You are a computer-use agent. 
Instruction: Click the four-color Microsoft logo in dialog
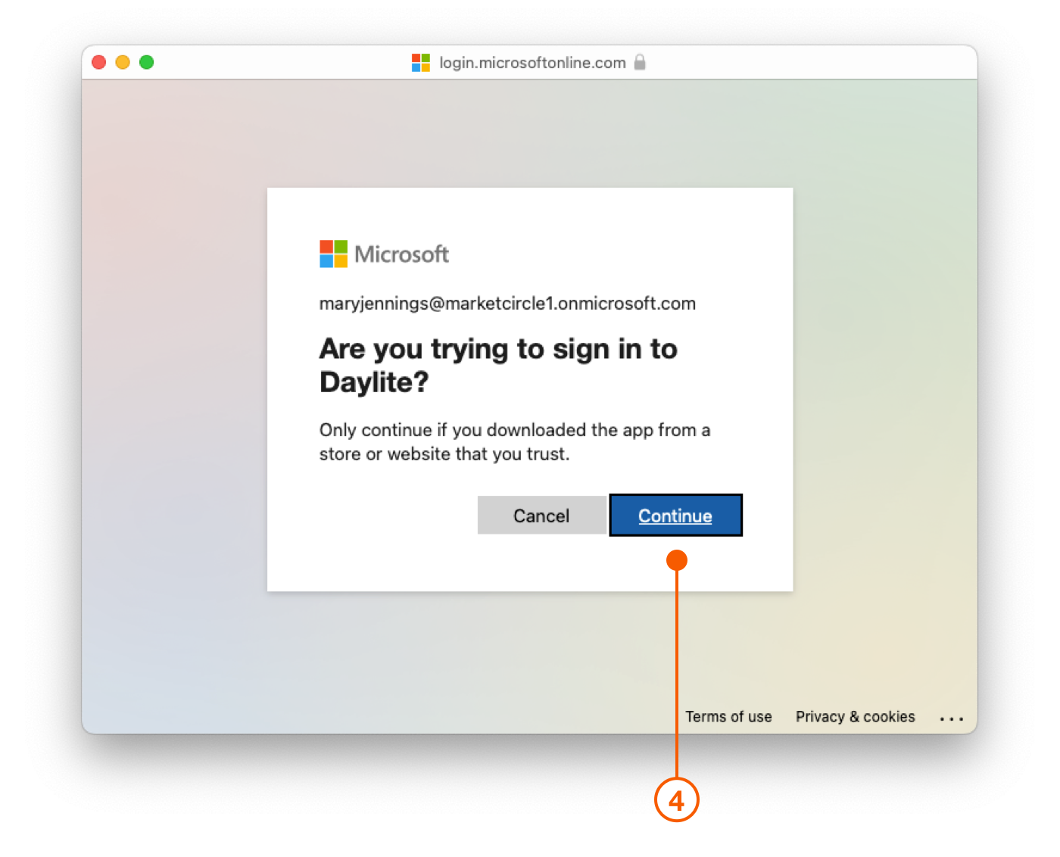point(333,254)
